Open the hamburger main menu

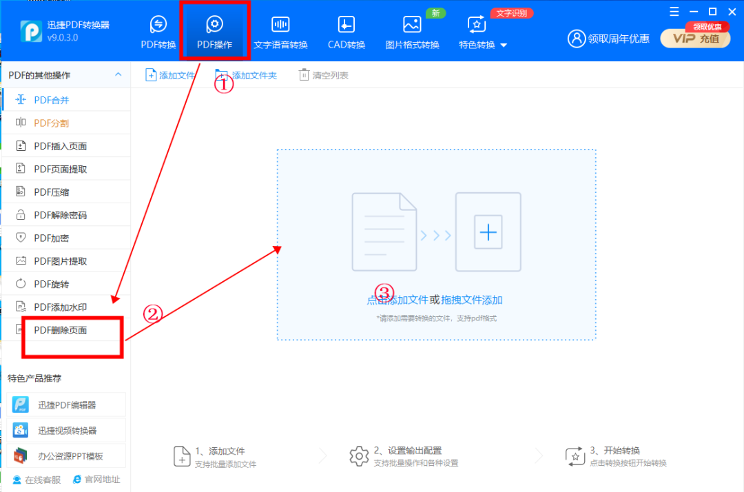click(674, 12)
